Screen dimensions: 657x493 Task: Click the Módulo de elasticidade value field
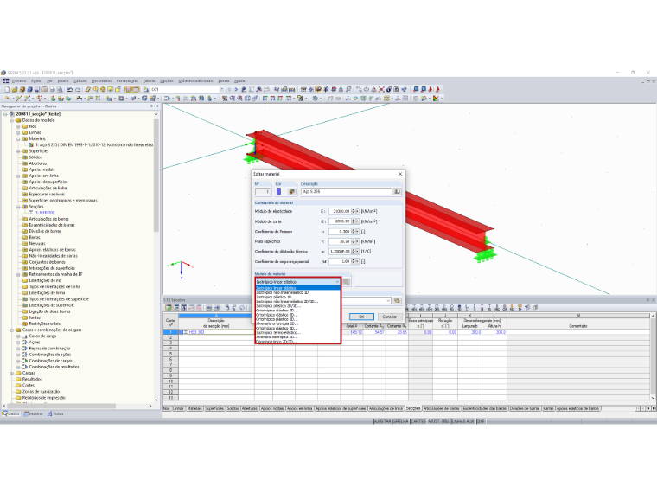340,211
